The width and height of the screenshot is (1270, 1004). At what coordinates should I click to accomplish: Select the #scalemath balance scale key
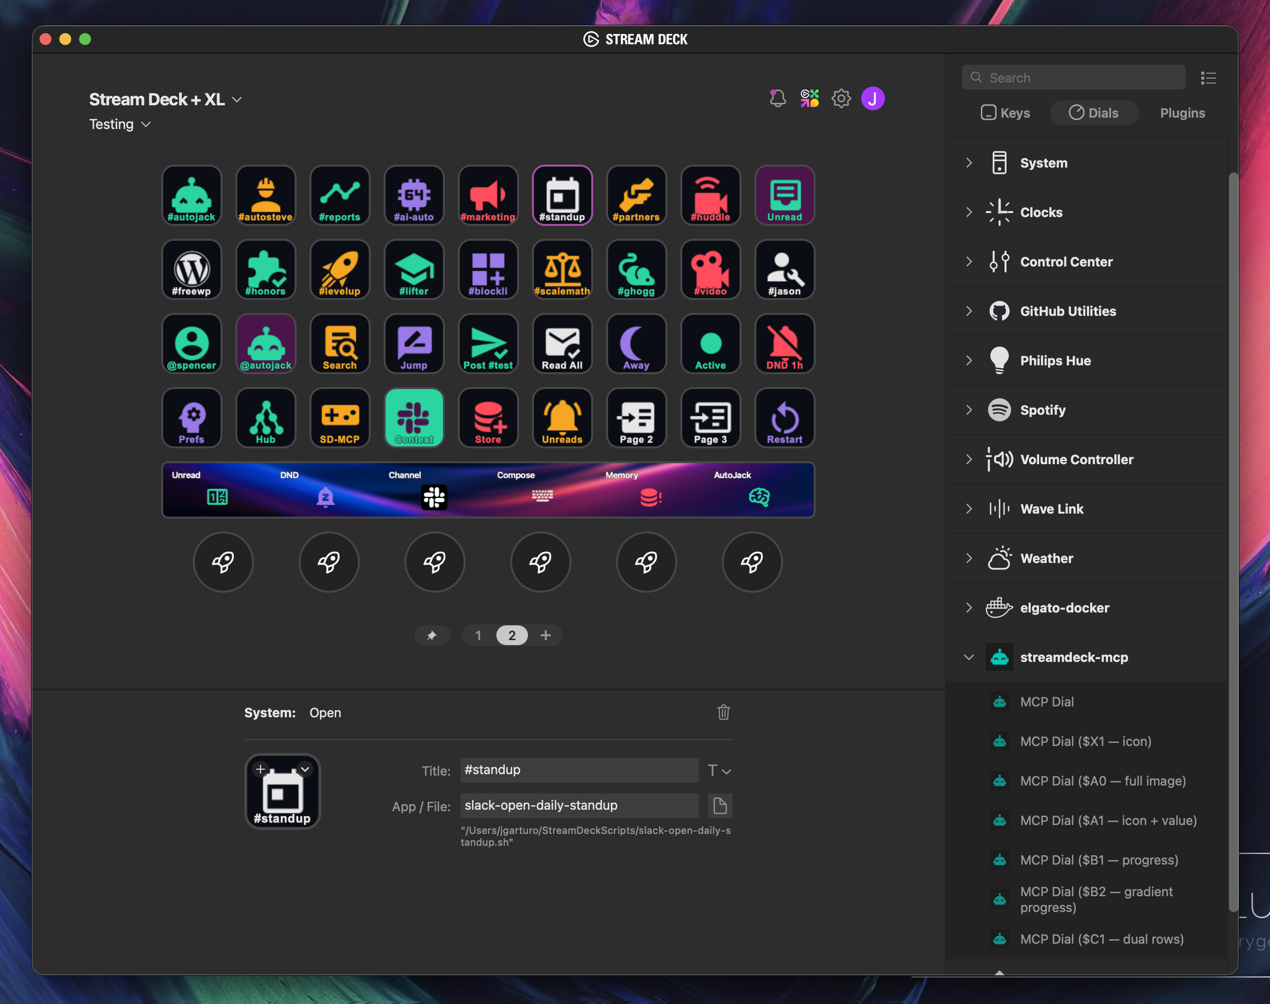tap(563, 269)
